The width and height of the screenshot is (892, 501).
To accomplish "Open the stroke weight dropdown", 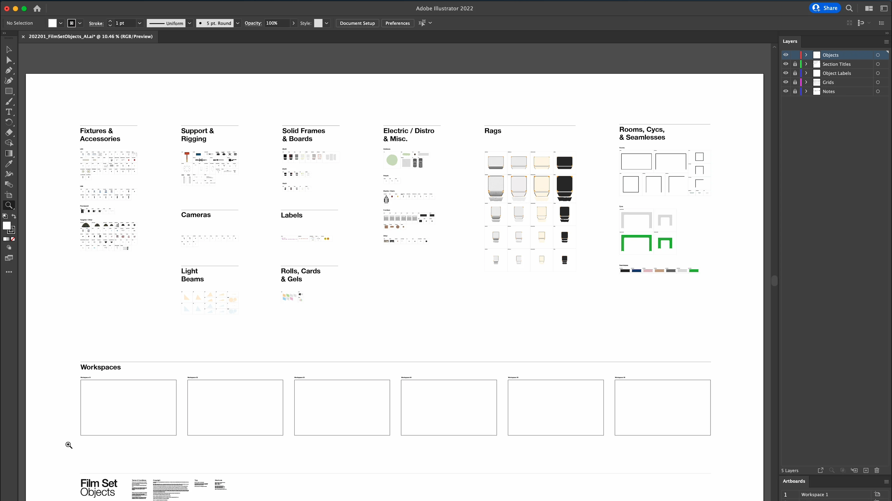I will pos(140,23).
